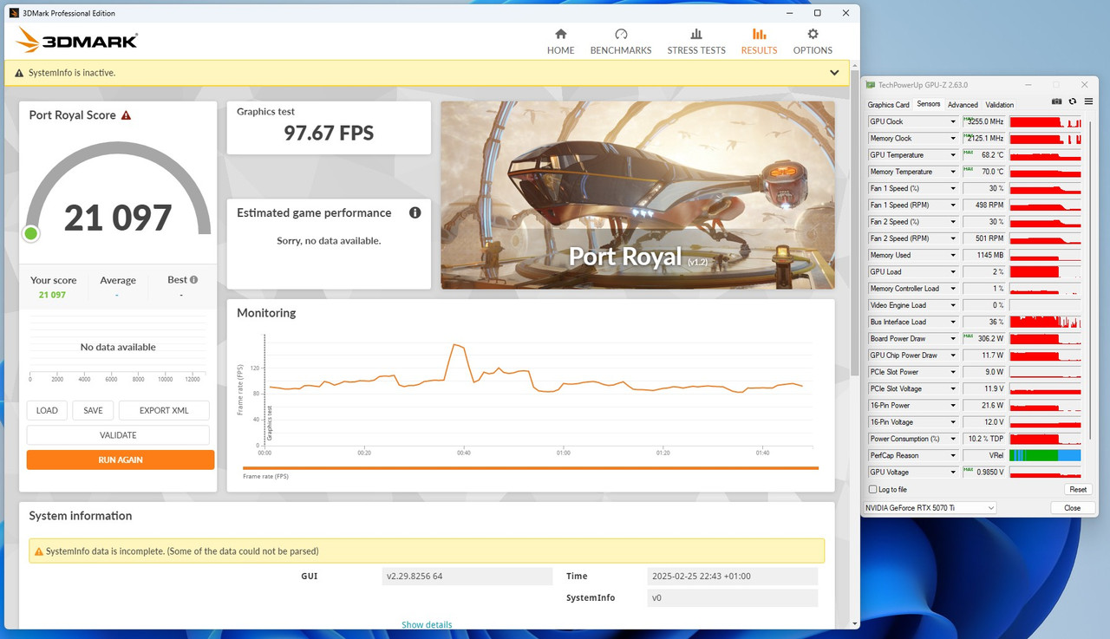Click the 68.2 °C GPU Temperature value
The image size is (1110, 639).
pos(983,155)
